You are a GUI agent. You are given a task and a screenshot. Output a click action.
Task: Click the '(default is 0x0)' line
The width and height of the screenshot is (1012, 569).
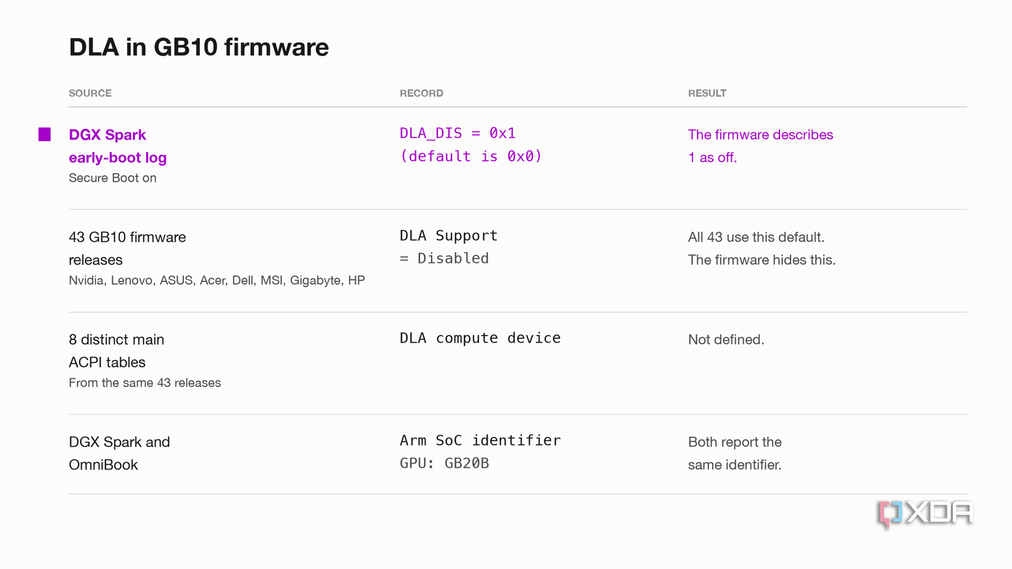click(471, 156)
